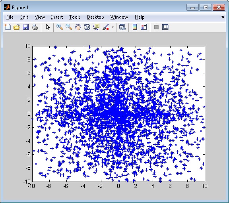Click the Link Plot icon

pos(122,27)
